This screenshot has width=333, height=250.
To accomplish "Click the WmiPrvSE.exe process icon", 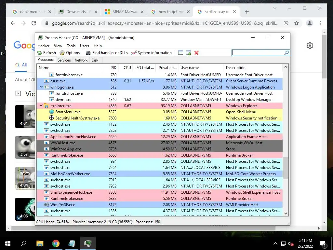I will click(x=46, y=204).
